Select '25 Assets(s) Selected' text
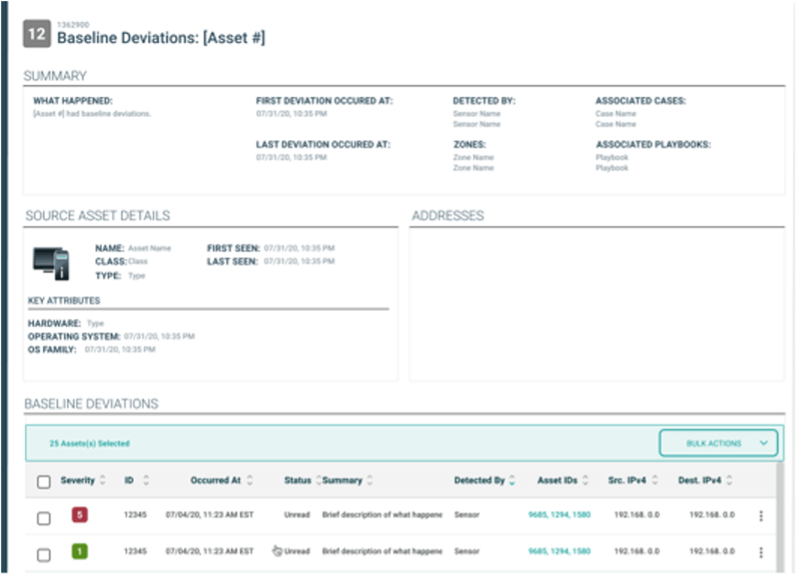 [90, 443]
